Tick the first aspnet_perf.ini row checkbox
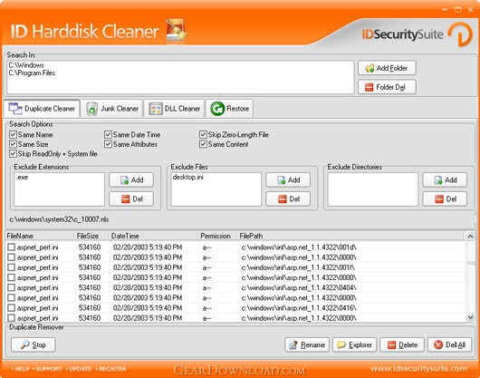Viewport: 480px width, 378px height. click(12, 247)
